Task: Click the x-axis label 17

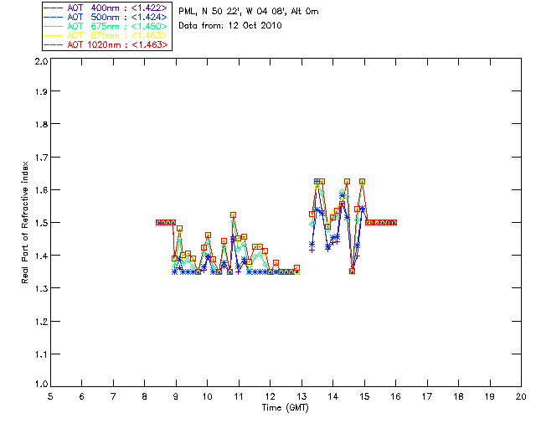Action: 427,396
